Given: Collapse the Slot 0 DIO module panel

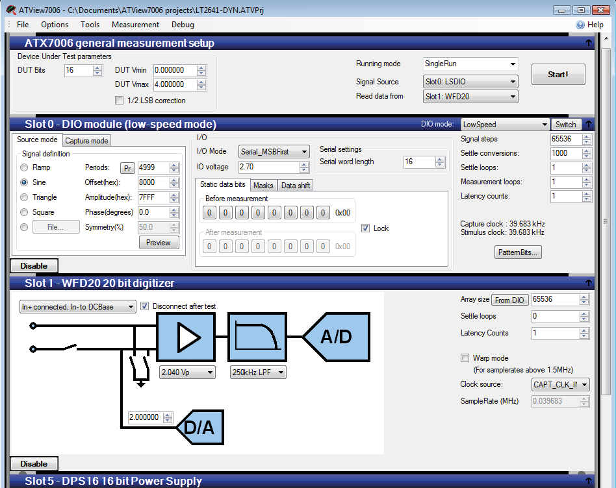Looking at the screenshot, I should (x=588, y=125).
